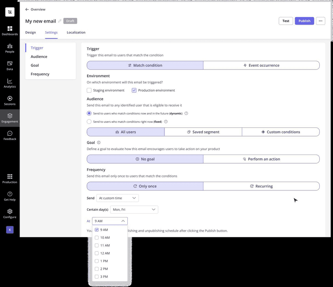The width and height of the screenshot is (333, 287).
Task: Check the 10 AM time option
Action: [x=97, y=237]
